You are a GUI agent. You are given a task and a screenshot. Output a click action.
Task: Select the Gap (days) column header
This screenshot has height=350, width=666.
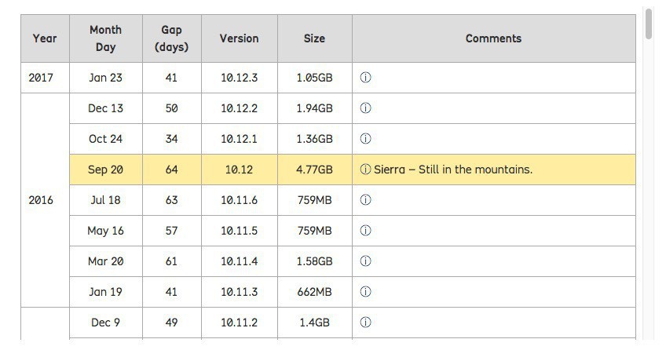[x=171, y=38]
